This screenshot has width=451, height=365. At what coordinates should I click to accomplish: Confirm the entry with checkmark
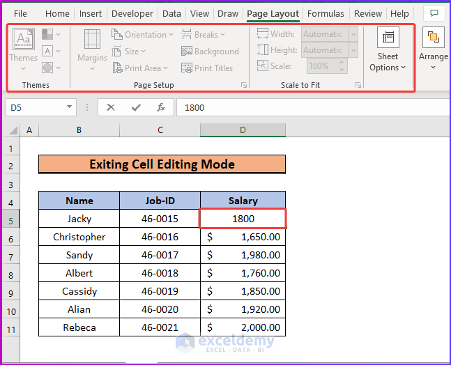[136, 107]
